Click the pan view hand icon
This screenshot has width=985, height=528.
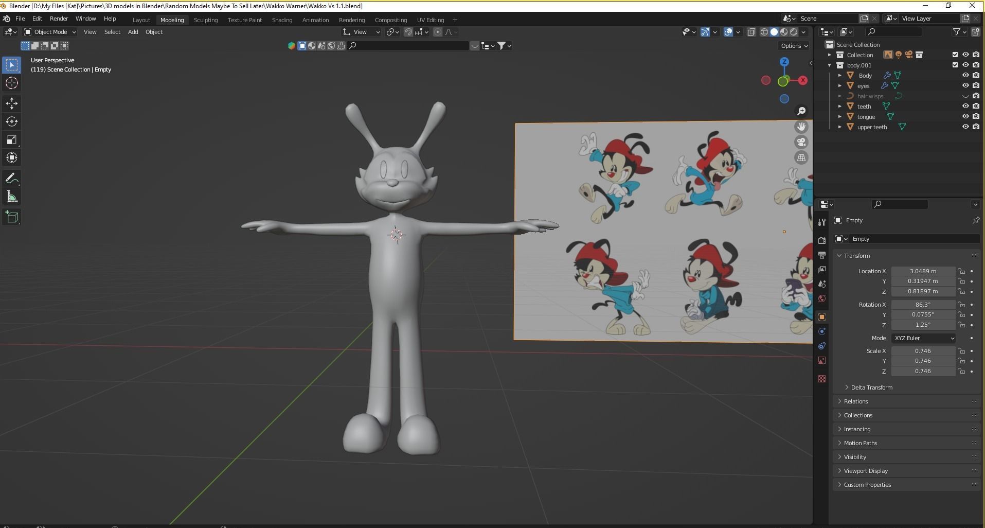801,127
